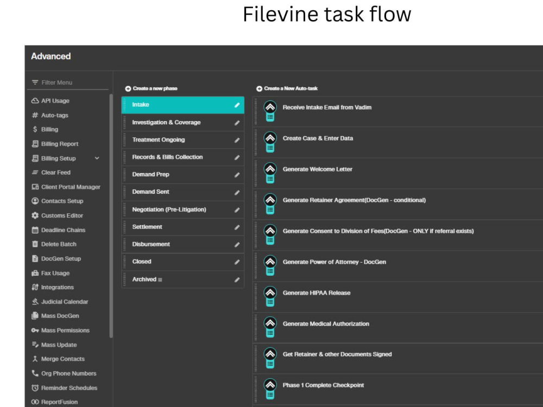Click the Billing Report icon

coord(35,144)
